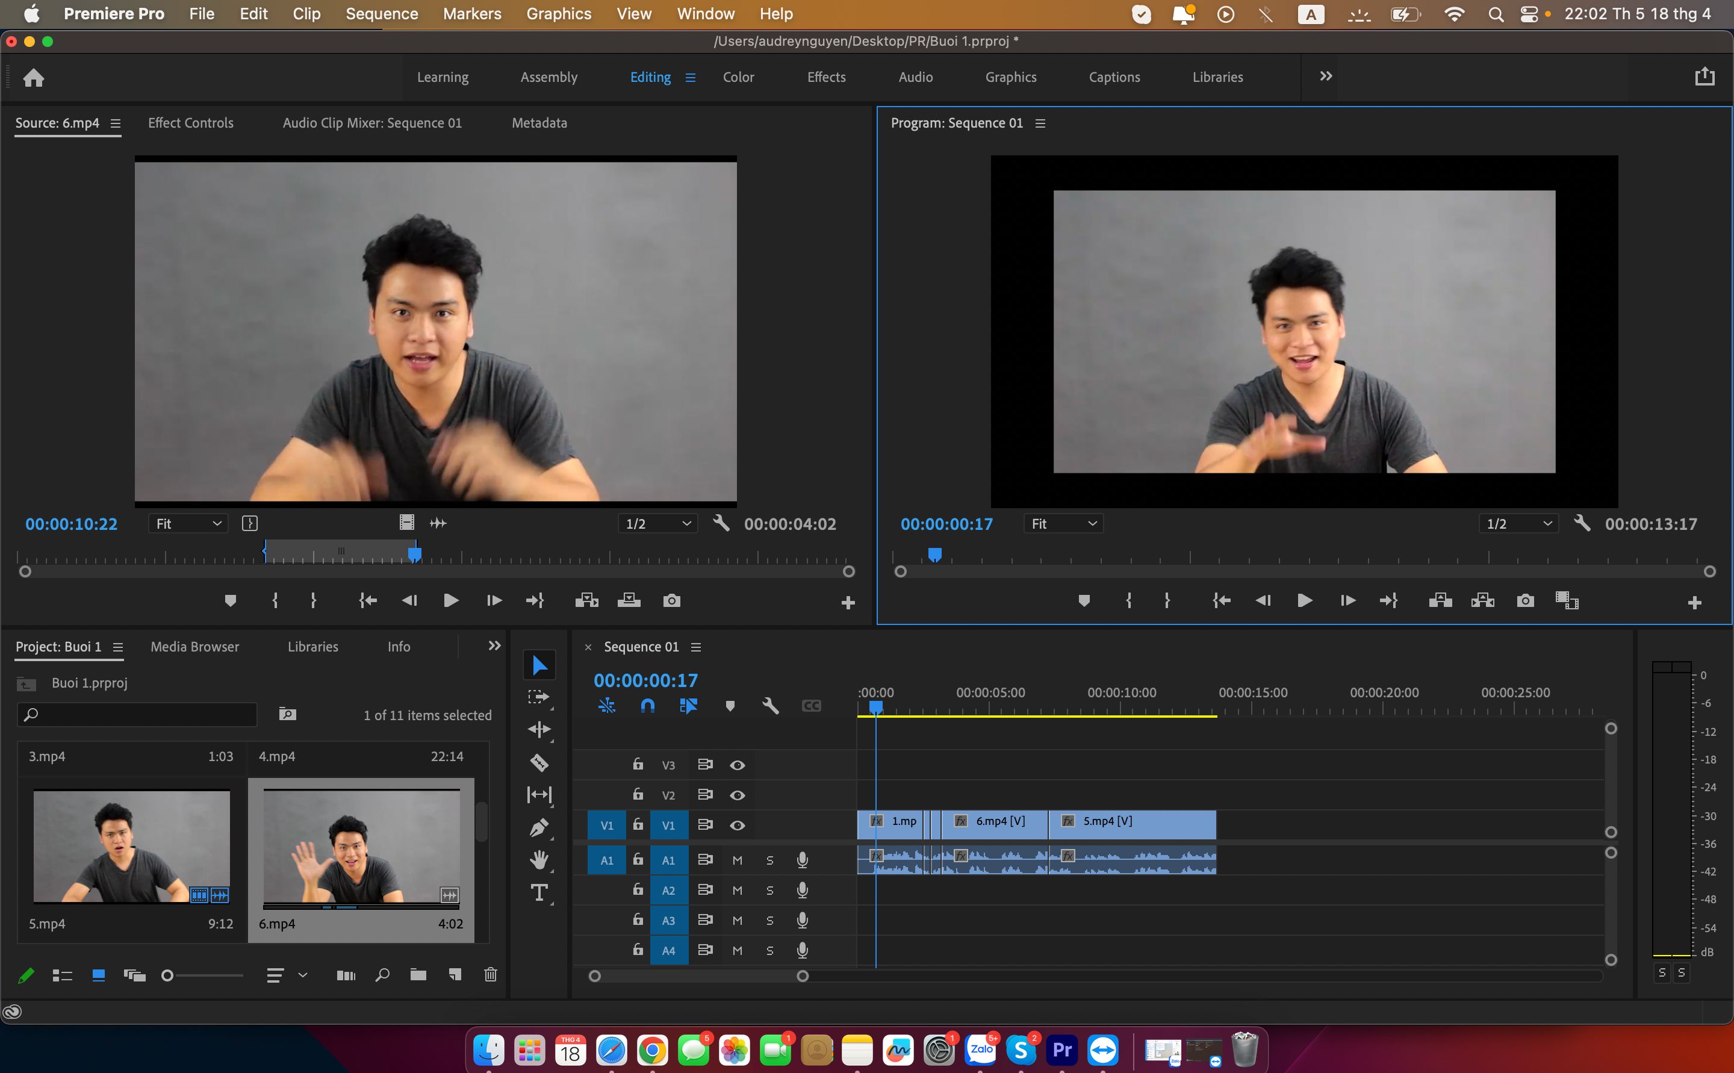Activate the Selection arrow tool
The image size is (1734, 1073).
pyautogui.click(x=539, y=665)
